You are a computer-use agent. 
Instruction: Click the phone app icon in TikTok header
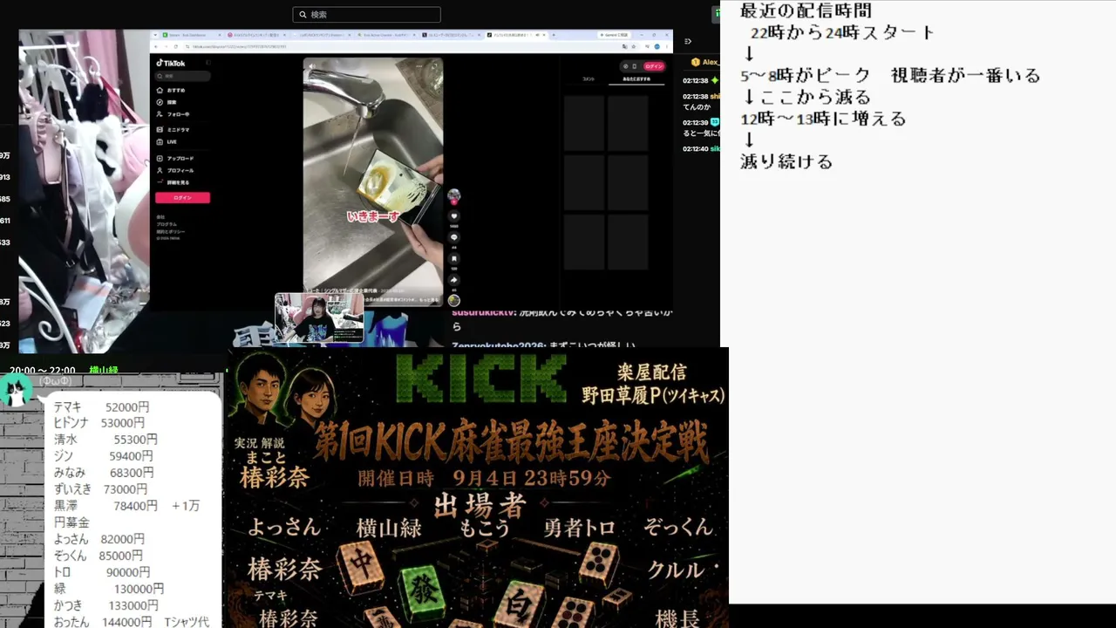point(635,66)
